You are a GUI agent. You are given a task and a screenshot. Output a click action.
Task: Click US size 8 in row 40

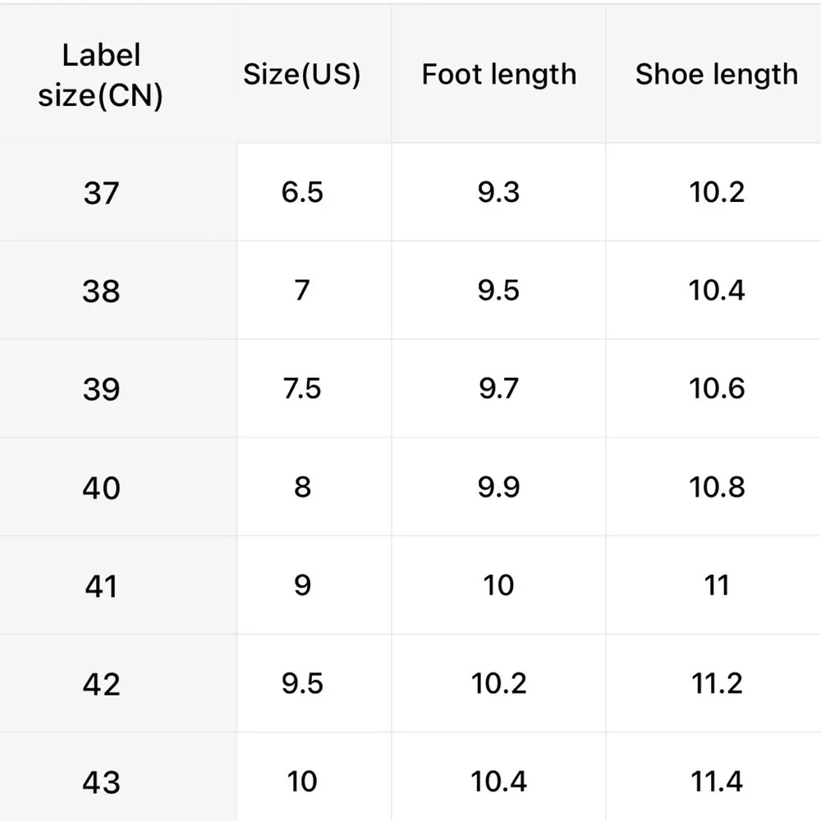click(302, 486)
